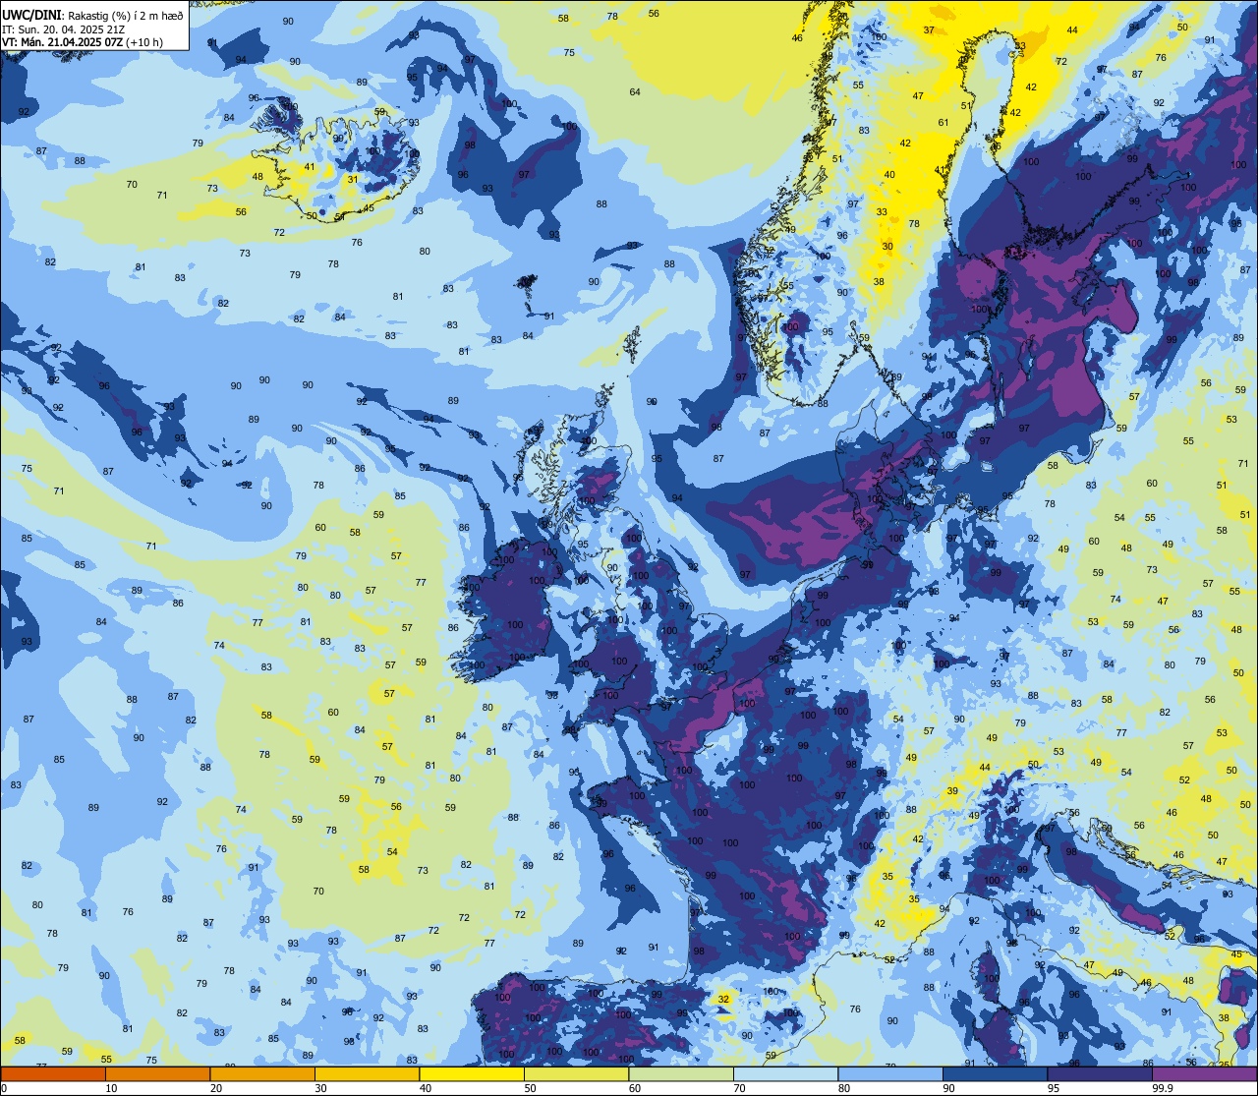The height and width of the screenshot is (1096, 1258).
Task: Click the valid time line 'VT: Mán. 21.04.2025 07Z'
Action: click(62, 42)
